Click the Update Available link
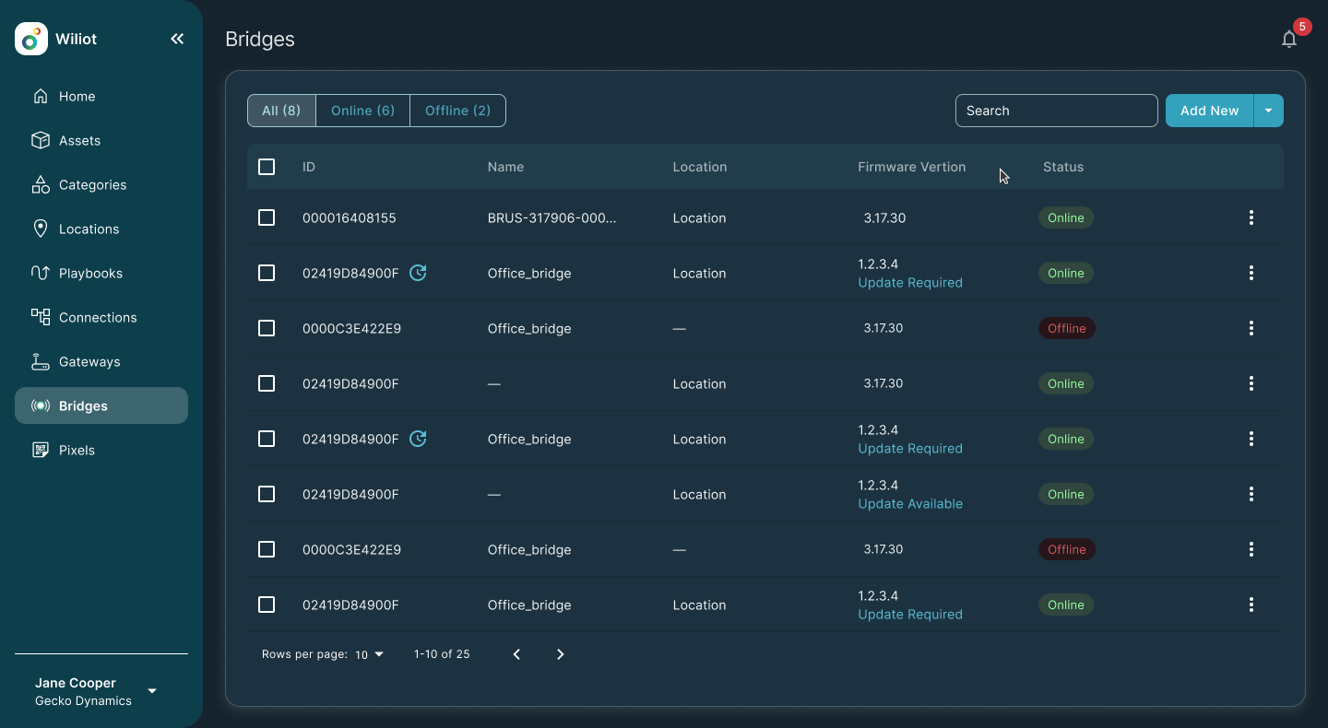 (x=910, y=504)
